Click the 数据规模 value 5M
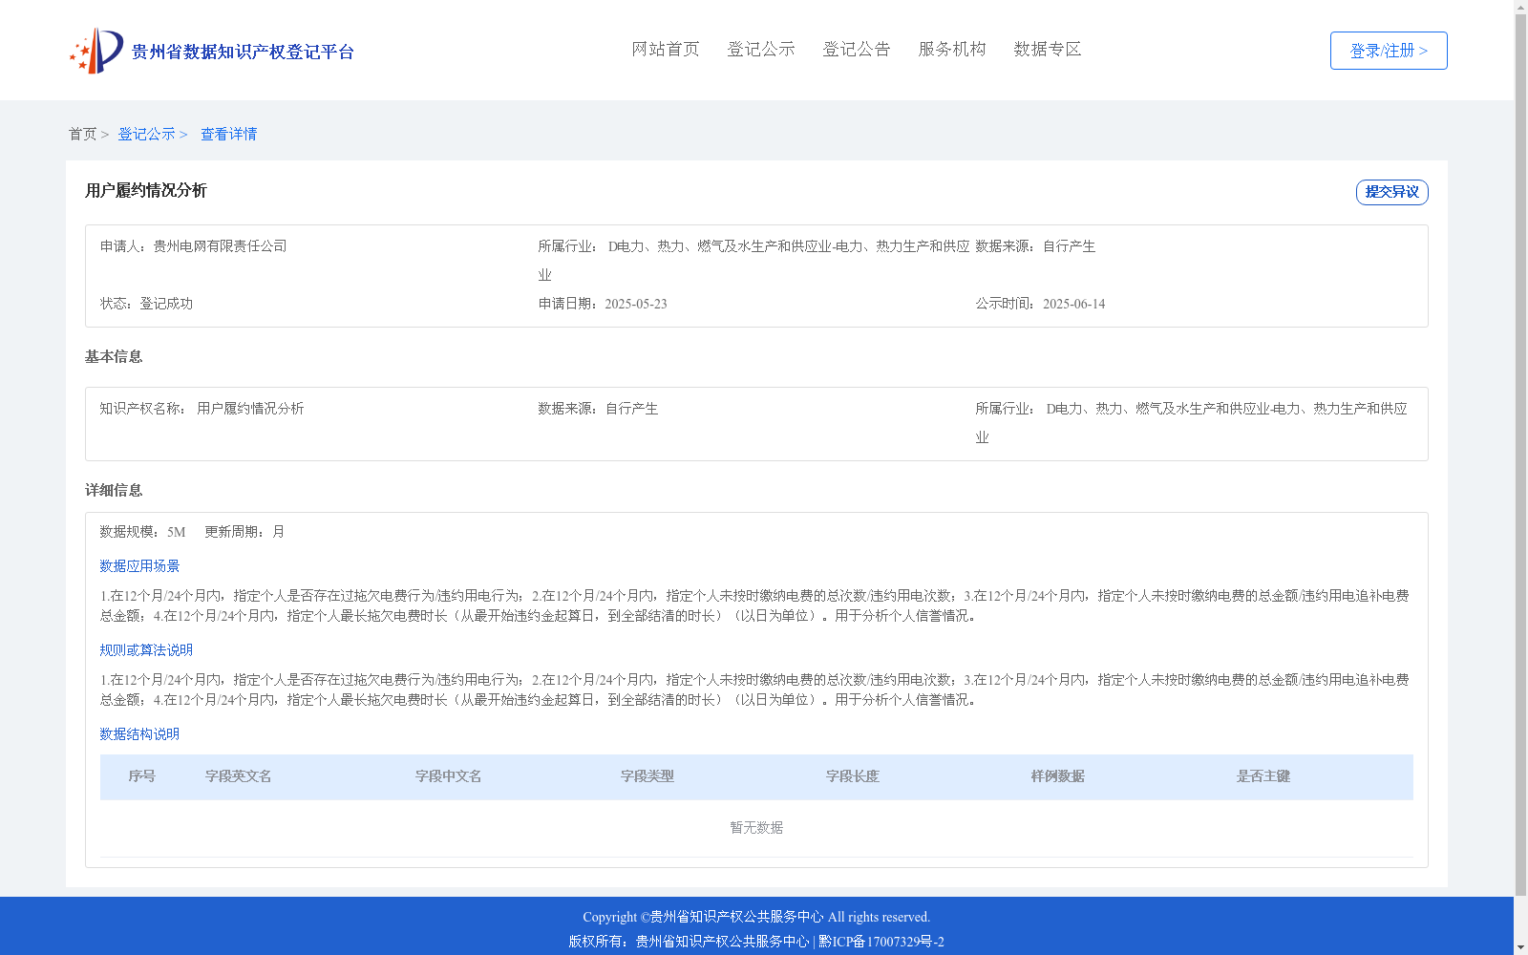This screenshot has width=1528, height=955. (177, 532)
